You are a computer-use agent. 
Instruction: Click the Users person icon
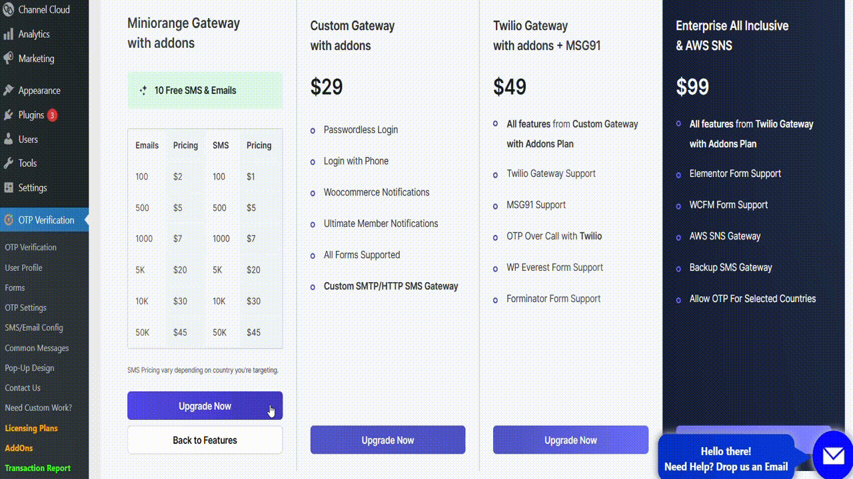pyautogui.click(x=9, y=139)
